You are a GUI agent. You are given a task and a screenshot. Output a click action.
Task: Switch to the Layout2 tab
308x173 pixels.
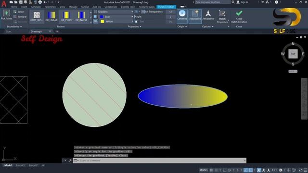33,165
